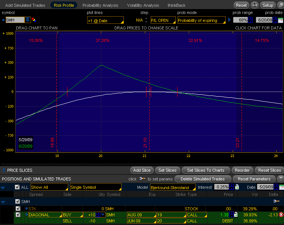Image resolution: width=284 pixels, height=225 pixels.
Task: Open the plot lines dropdown
Action: pyautogui.click(x=105, y=20)
